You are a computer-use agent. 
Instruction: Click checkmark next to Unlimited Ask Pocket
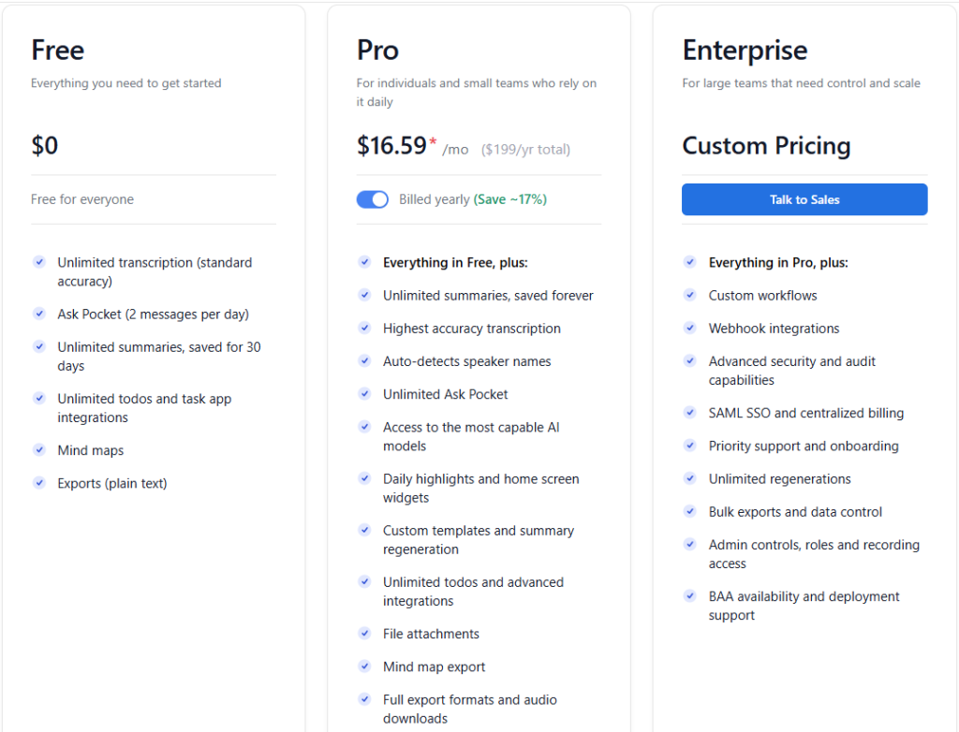click(x=364, y=394)
